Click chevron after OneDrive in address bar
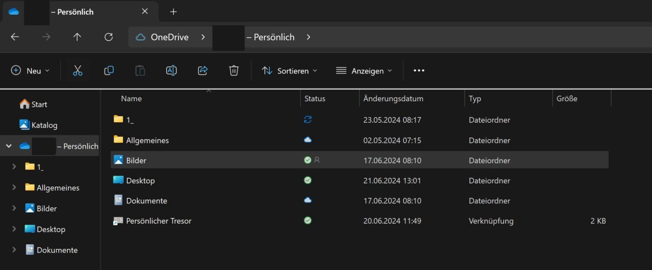 pos(203,37)
